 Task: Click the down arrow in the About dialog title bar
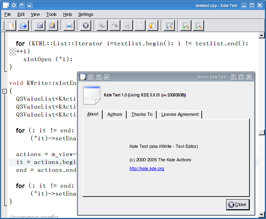point(107,77)
